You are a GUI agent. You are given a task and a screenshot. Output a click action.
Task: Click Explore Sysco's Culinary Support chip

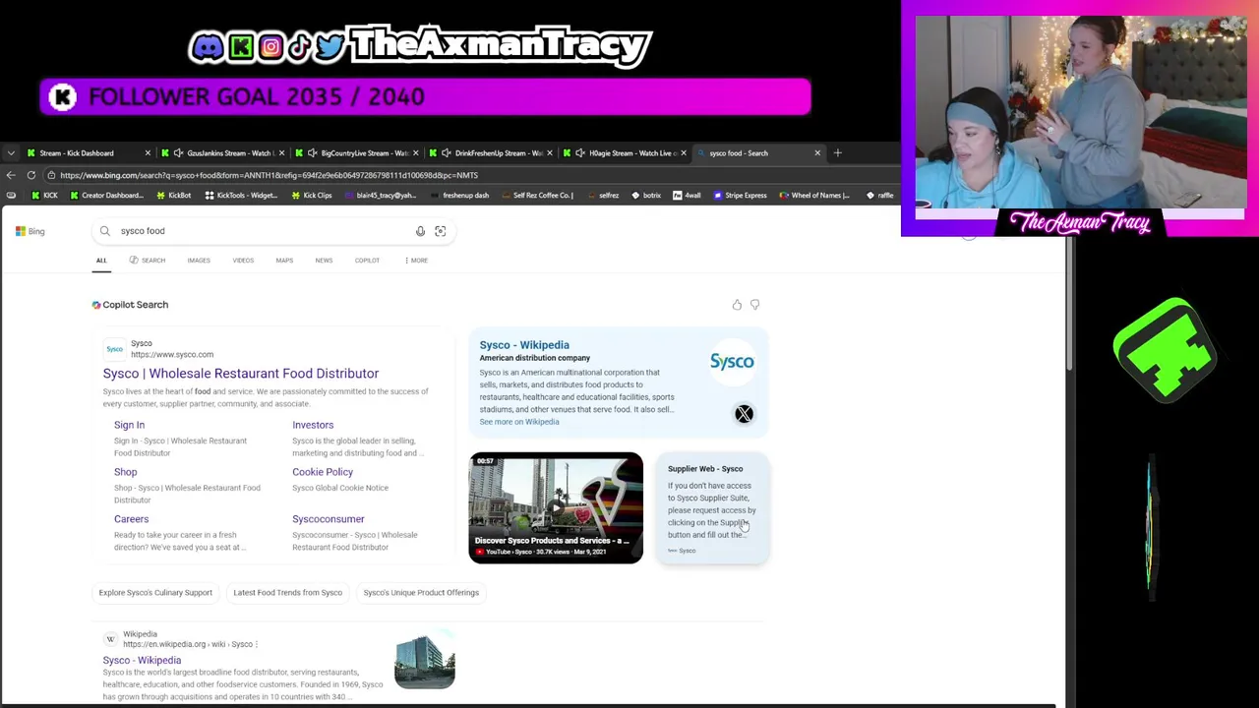click(x=155, y=593)
